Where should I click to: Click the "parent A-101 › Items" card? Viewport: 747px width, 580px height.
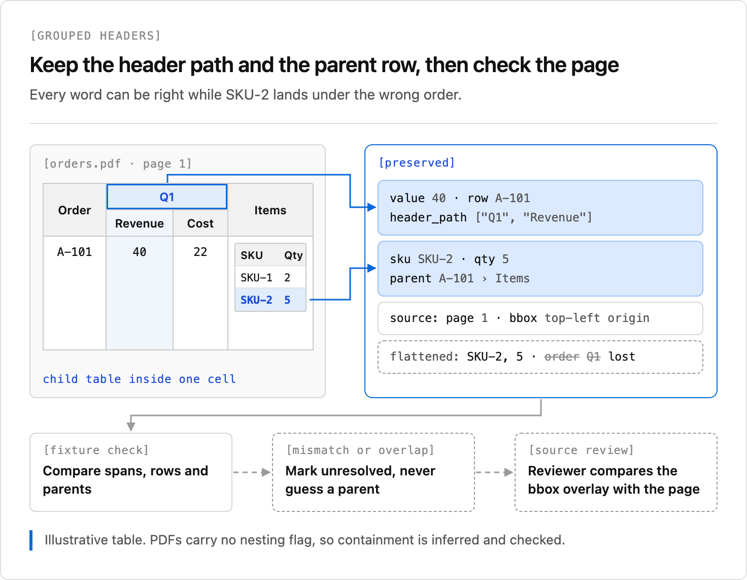[x=540, y=269]
